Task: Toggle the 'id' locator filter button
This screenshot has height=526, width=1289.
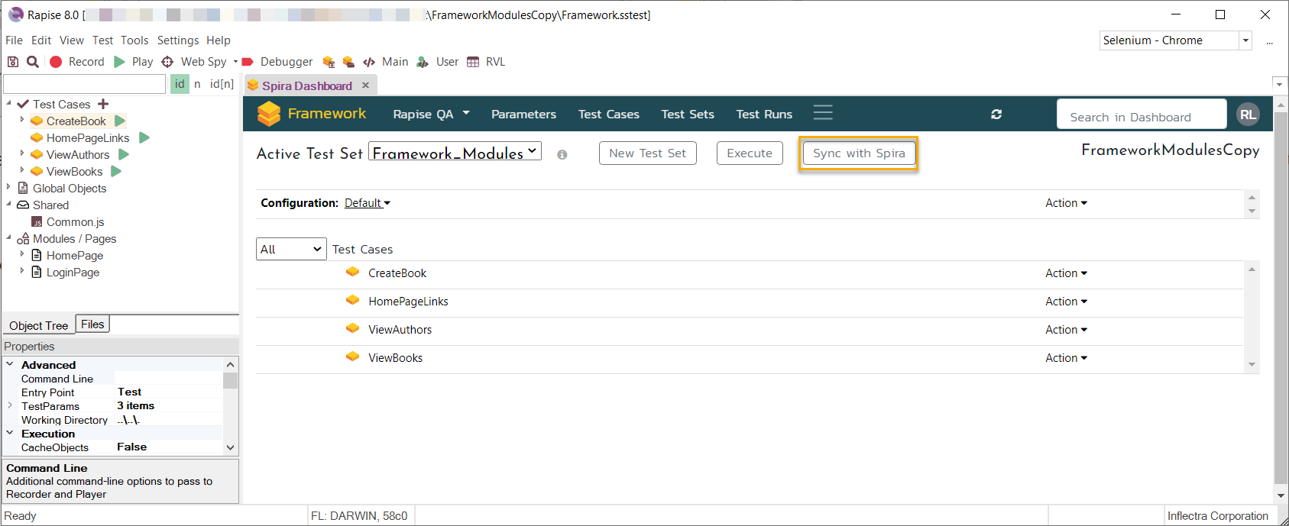Action: pyautogui.click(x=180, y=84)
